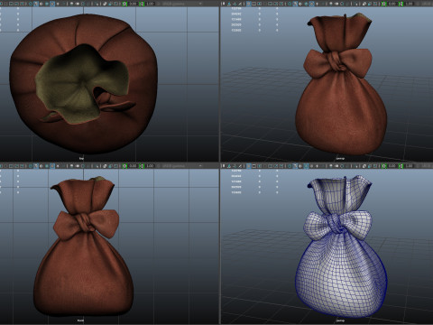Toggle wireframe shading in the front view panel

point(31,166)
